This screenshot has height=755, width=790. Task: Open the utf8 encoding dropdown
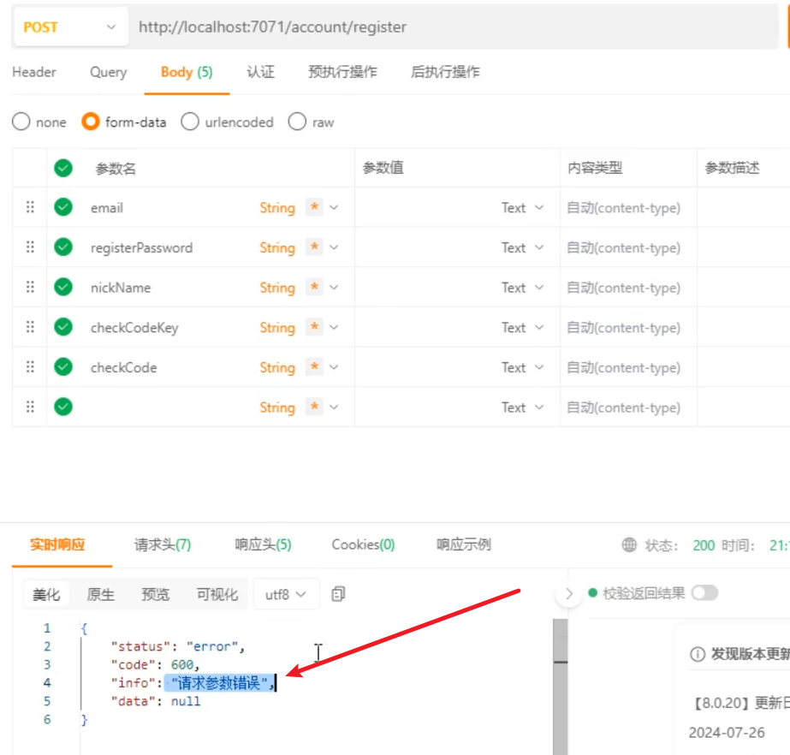click(x=286, y=594)
